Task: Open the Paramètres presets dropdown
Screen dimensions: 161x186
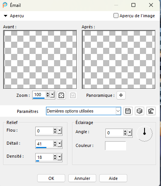Action: (84, 111)
